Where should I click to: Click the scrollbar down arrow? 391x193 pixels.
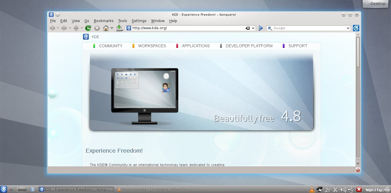tap(358, 163)
